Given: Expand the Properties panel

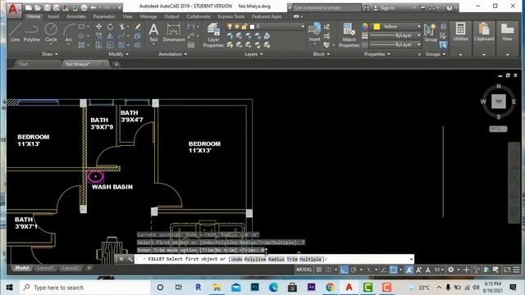Looking at the screenshot, I should [377, 54].
